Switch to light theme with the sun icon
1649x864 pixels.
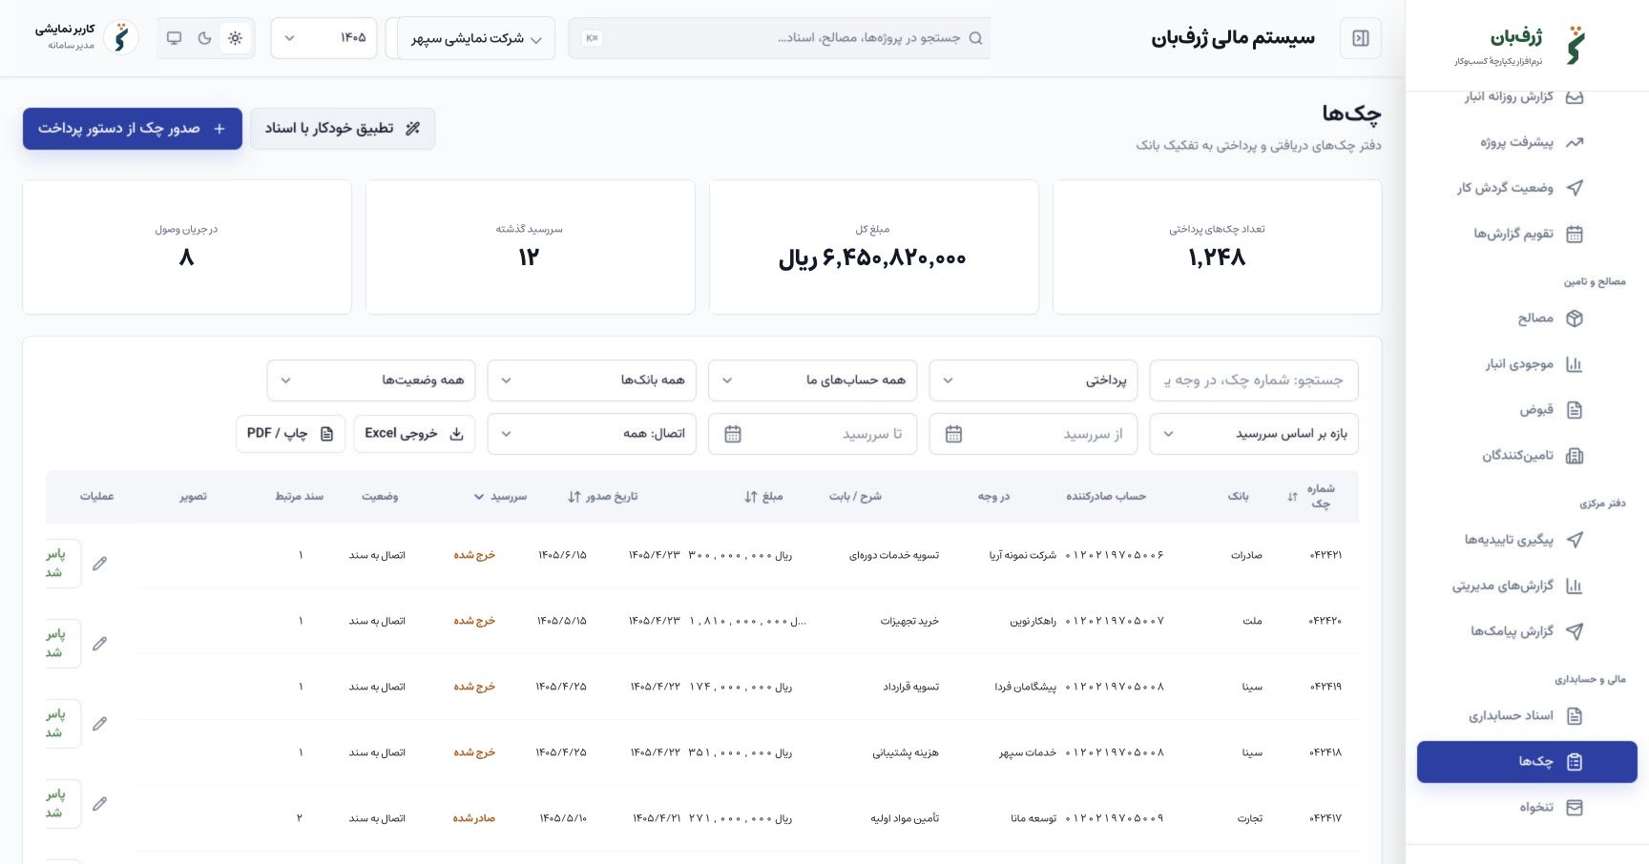[x=235, y=38]
